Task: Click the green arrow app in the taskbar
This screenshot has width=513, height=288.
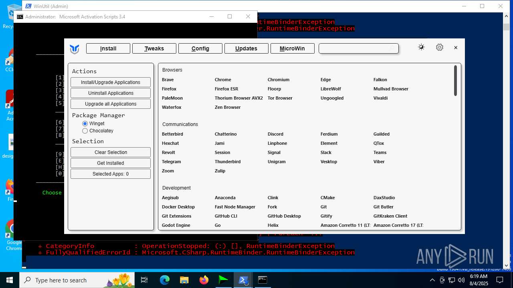Action: point(224,280)
